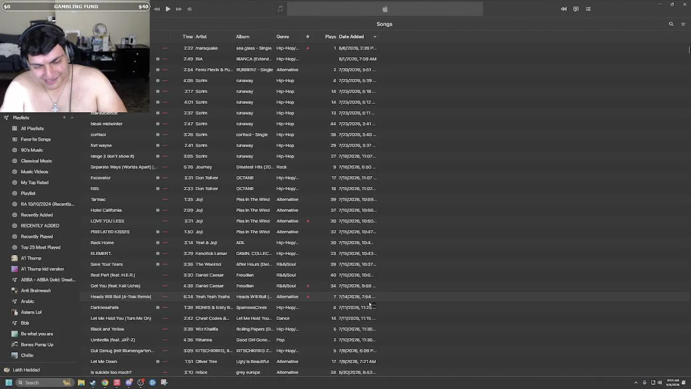Open the three-dot menu for Black and Yellow
691x389 pixels.
click(165, 329)
